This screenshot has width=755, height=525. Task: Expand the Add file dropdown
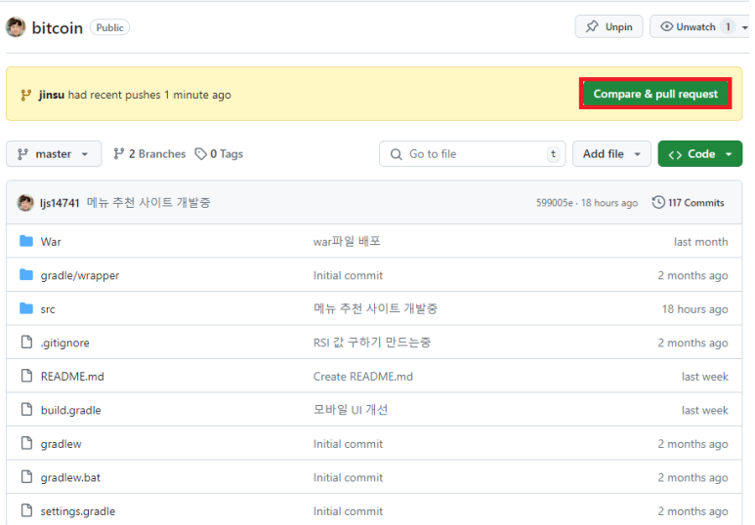coord(611,154)
